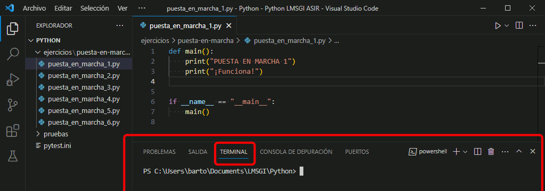The image size is (545, 191).
Task: Open the Archivo menu
Action: pyautogui.click(x=35, y=8)
